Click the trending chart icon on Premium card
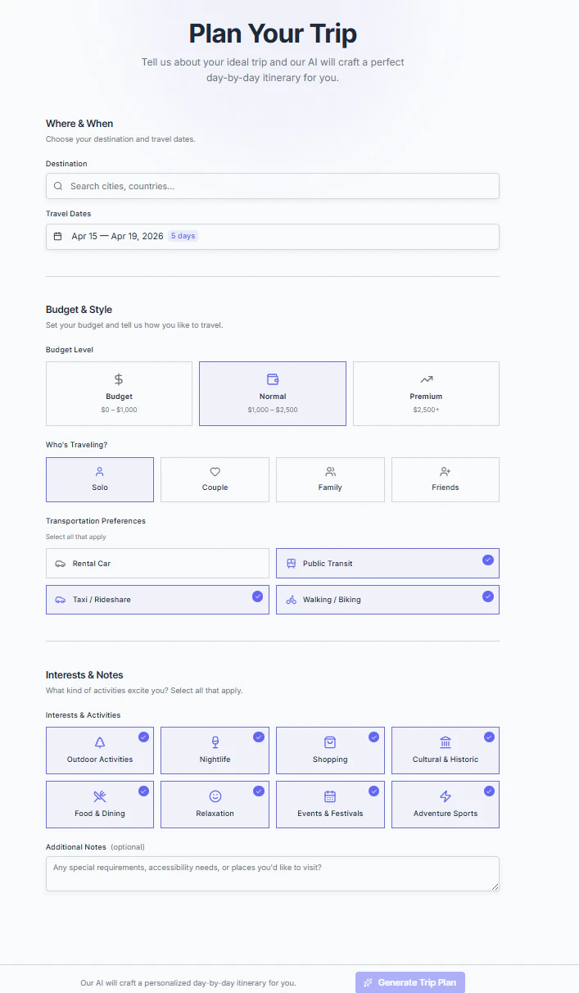The height and width of the screenshot is (993, 579). pyautogui.click(x=426, y=379)
